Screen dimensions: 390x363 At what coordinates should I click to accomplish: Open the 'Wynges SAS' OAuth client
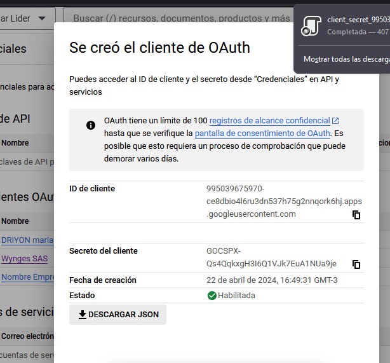[24, 259]
